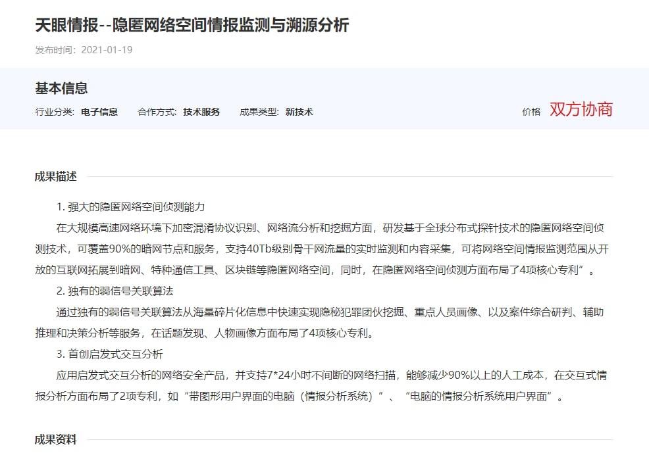Click the 电子信息 industry value
Screen dimensions: 649x457
(x=99, y=112)
